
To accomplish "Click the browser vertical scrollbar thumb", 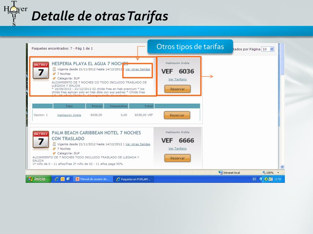I will point(282,59).
